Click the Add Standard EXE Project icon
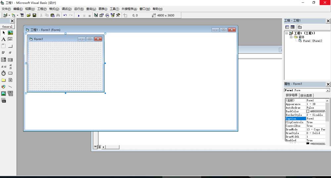 click(5, 16)
